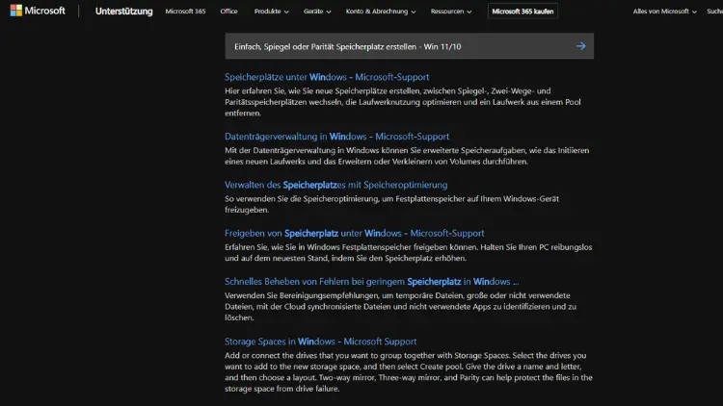Viewport: 723px width, 406px height.
Task: Click the description starting 'So verwenden Sie die Speicheroptimierung'
Action: click(392, 204)
